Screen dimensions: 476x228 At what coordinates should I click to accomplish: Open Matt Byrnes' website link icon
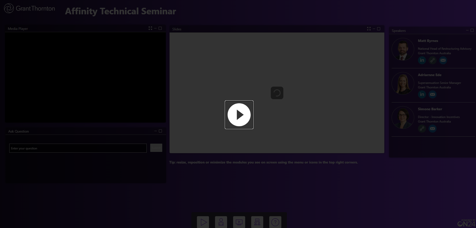pos(433,60)
